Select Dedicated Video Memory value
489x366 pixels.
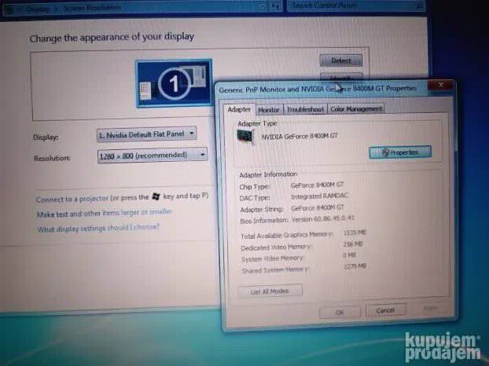coord(353,244)
